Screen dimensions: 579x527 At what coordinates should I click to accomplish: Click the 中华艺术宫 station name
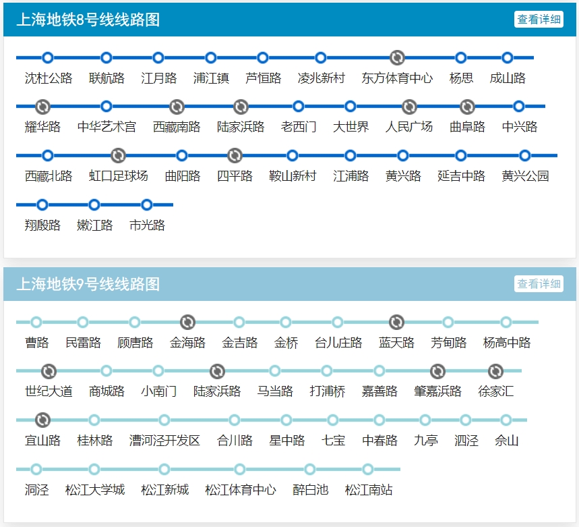(x=106, y=127)
